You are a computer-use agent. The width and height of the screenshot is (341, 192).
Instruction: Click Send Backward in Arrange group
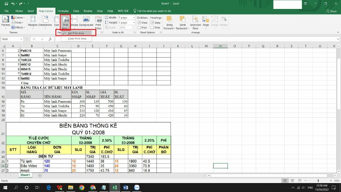pos(182,22)
